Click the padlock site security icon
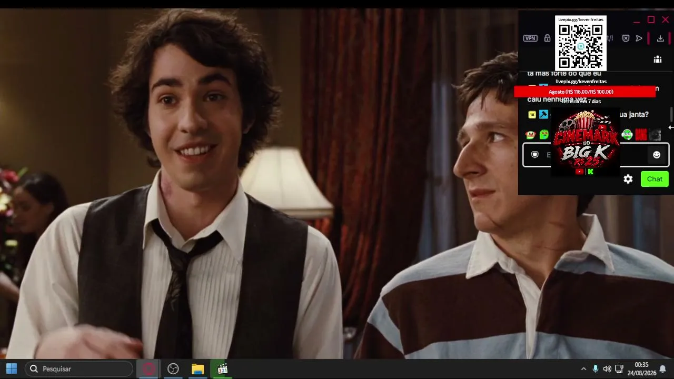 [547, 38]
